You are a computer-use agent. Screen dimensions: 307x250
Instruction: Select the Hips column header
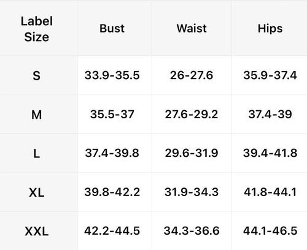[270, 29]
